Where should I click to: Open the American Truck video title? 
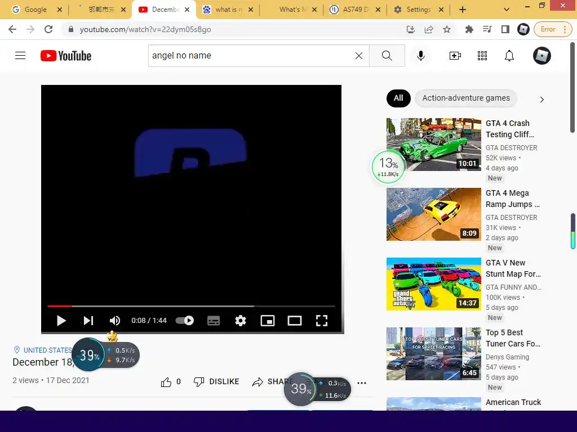[x=513, y=403]
